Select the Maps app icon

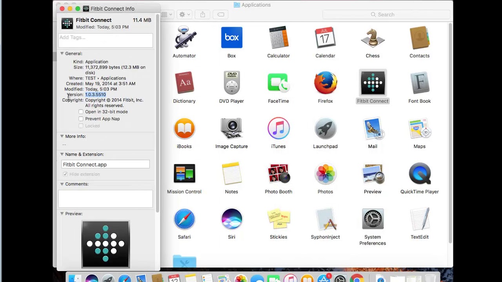[x=420, y=128]
